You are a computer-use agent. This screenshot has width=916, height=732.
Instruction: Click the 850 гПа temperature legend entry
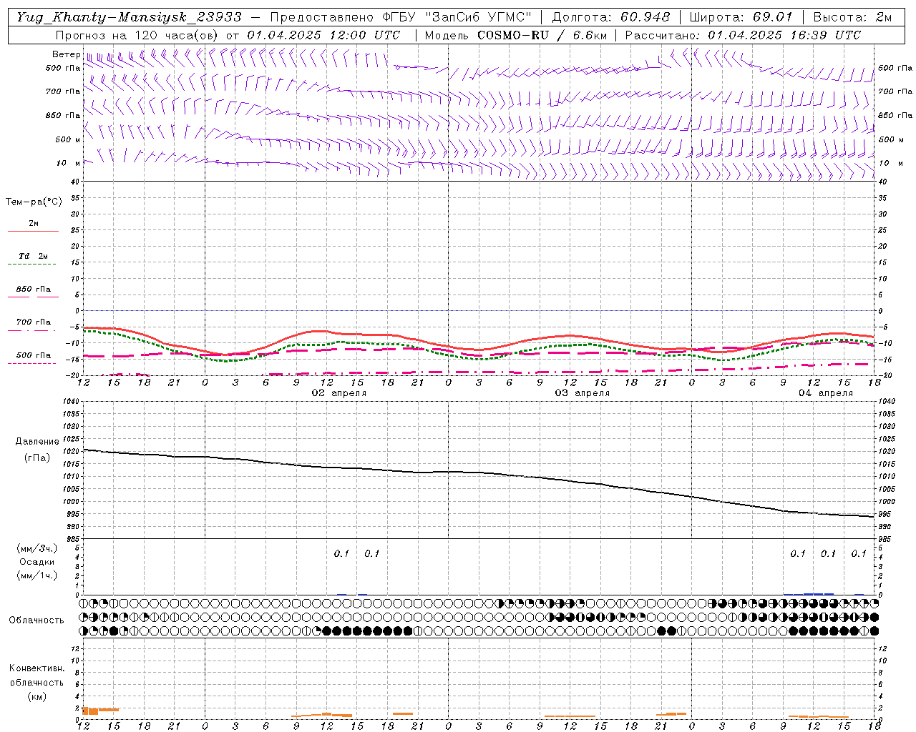point(34,290)
